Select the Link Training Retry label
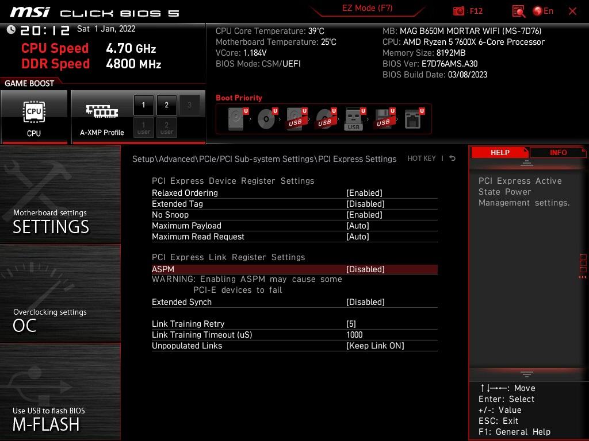 [x=188, y=324]
